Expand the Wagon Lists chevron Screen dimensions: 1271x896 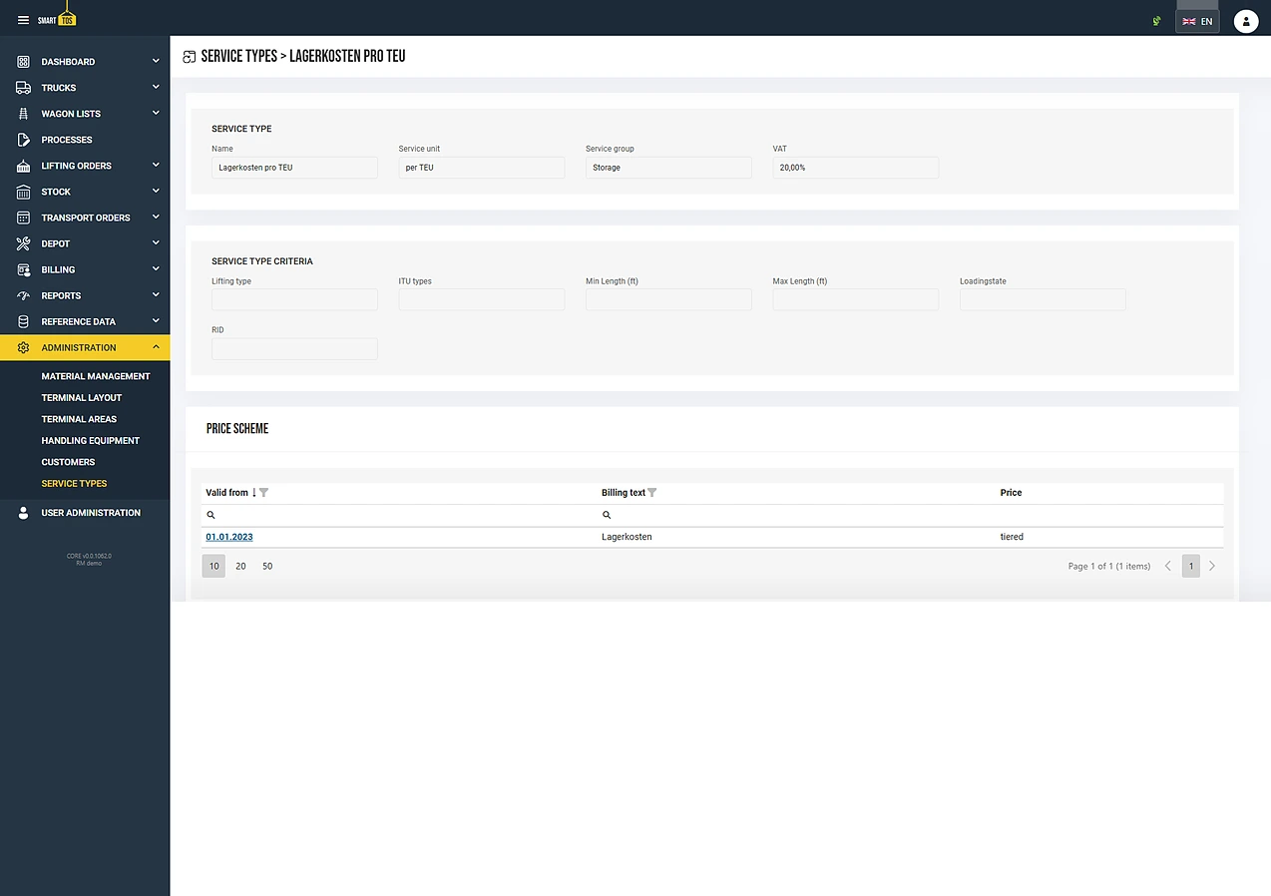[x=156, y=113]
